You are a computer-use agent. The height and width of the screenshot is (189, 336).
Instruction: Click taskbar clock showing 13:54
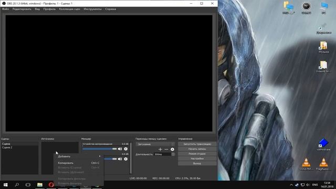click(327, 185)
